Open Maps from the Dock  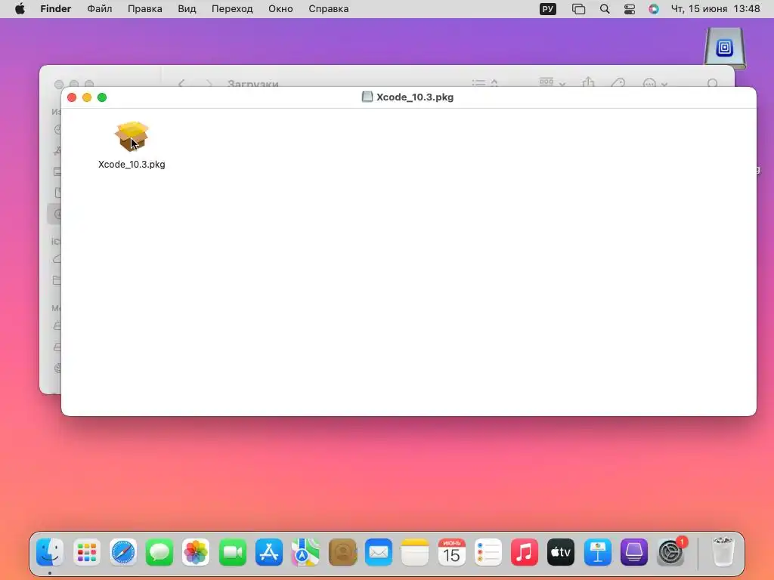(305, 552)
